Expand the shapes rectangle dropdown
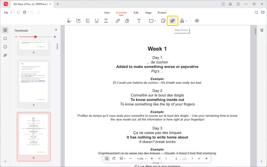Viewport: 267px width, 167px height. pos(155,21)
